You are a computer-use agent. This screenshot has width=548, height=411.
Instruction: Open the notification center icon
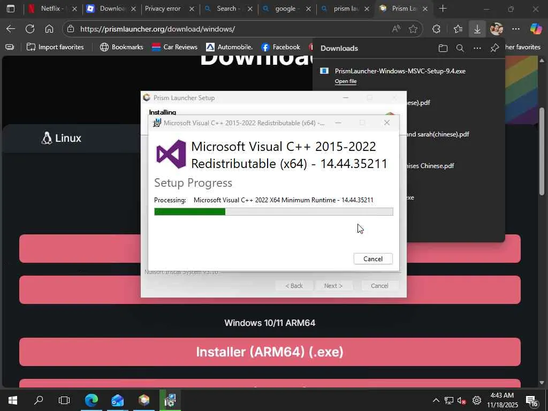(531, 401)
